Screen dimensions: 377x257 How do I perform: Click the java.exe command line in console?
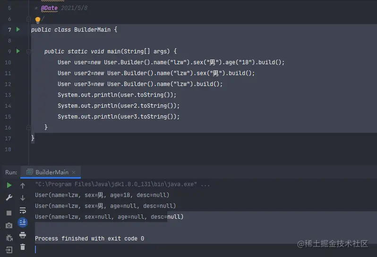(122, 184)
